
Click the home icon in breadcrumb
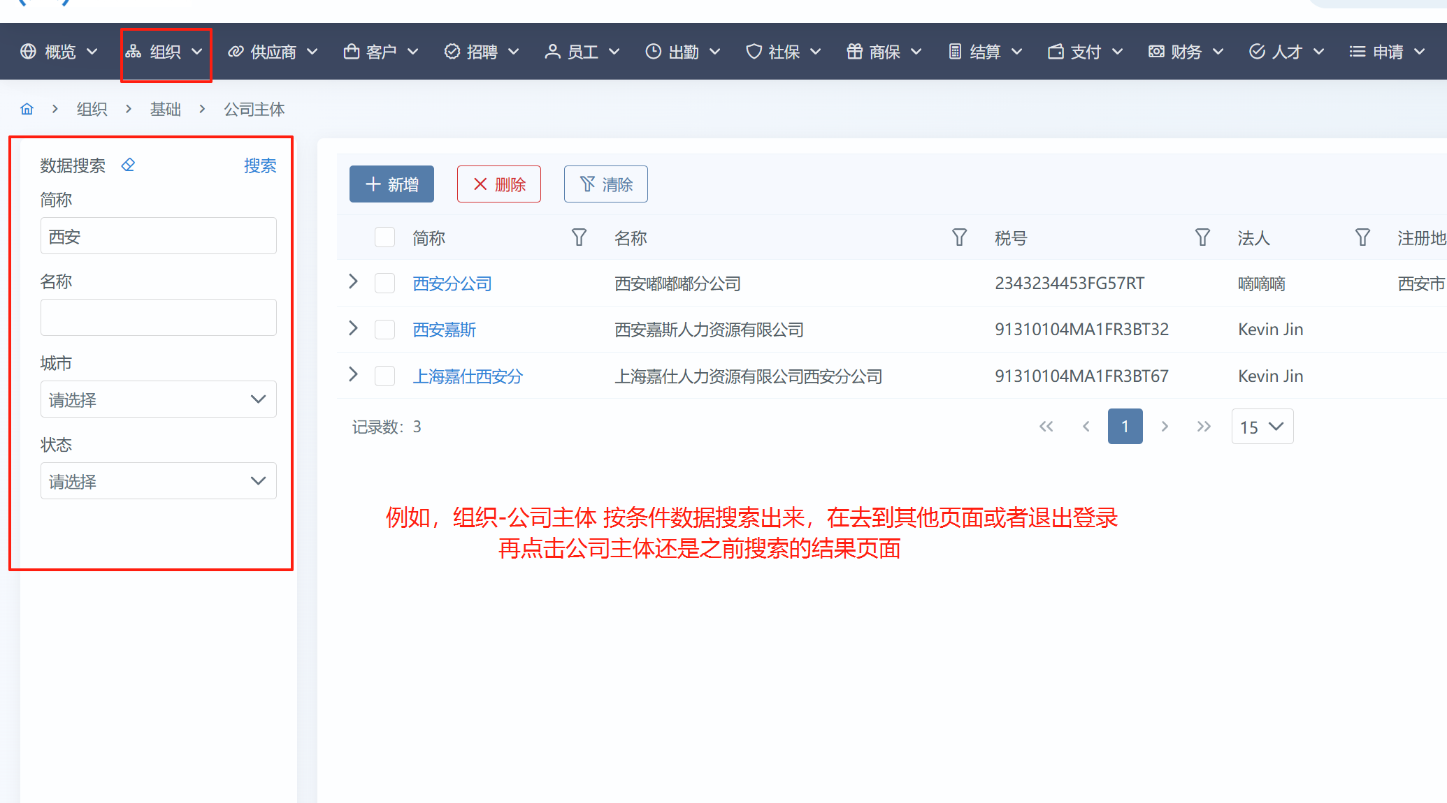[27, 109]
